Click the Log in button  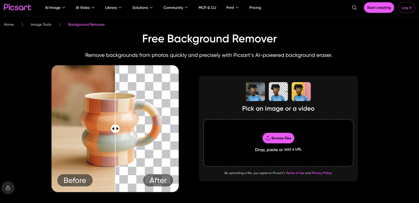pyautogui.click(x=406, y=8)
